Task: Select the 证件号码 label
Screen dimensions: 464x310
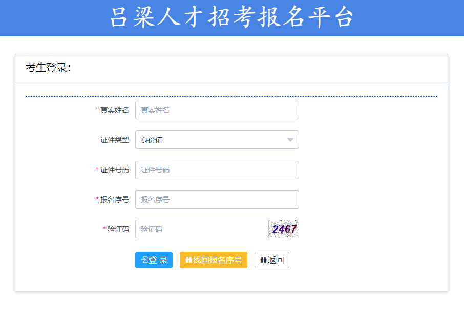Action: tap(114, 170)
